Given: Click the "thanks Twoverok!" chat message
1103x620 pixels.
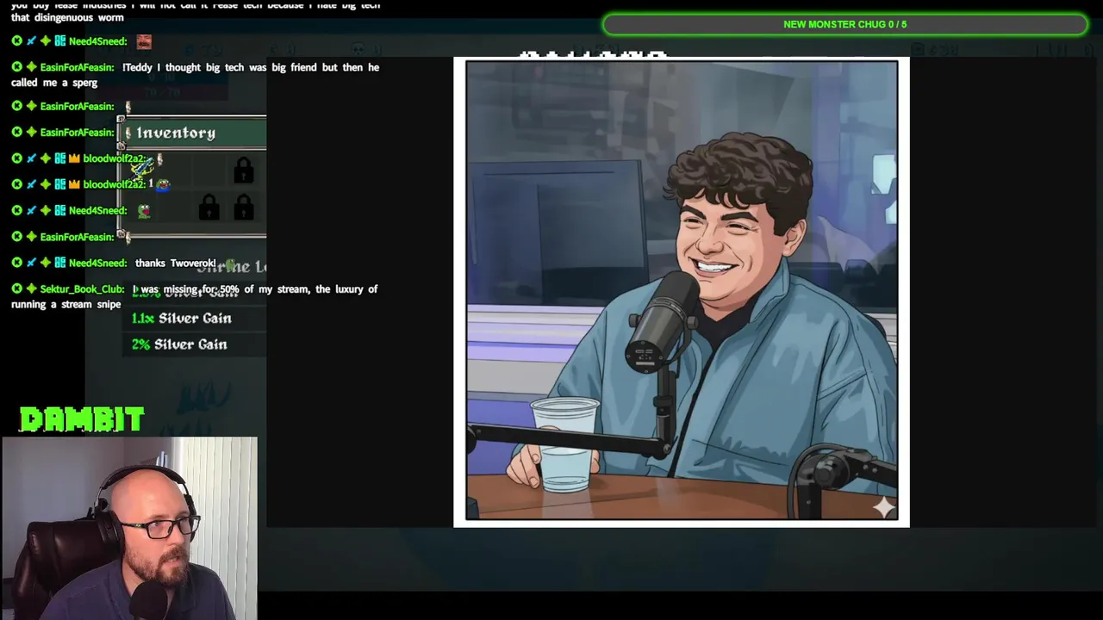Looking at the screenshot, I should [175, 263].
